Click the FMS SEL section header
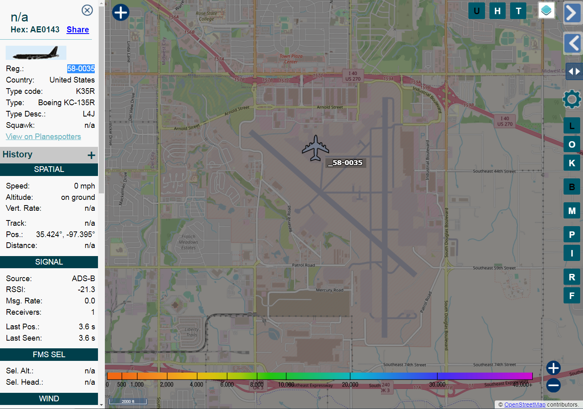Viewport: 583px width, 409px height. [49, 355]
